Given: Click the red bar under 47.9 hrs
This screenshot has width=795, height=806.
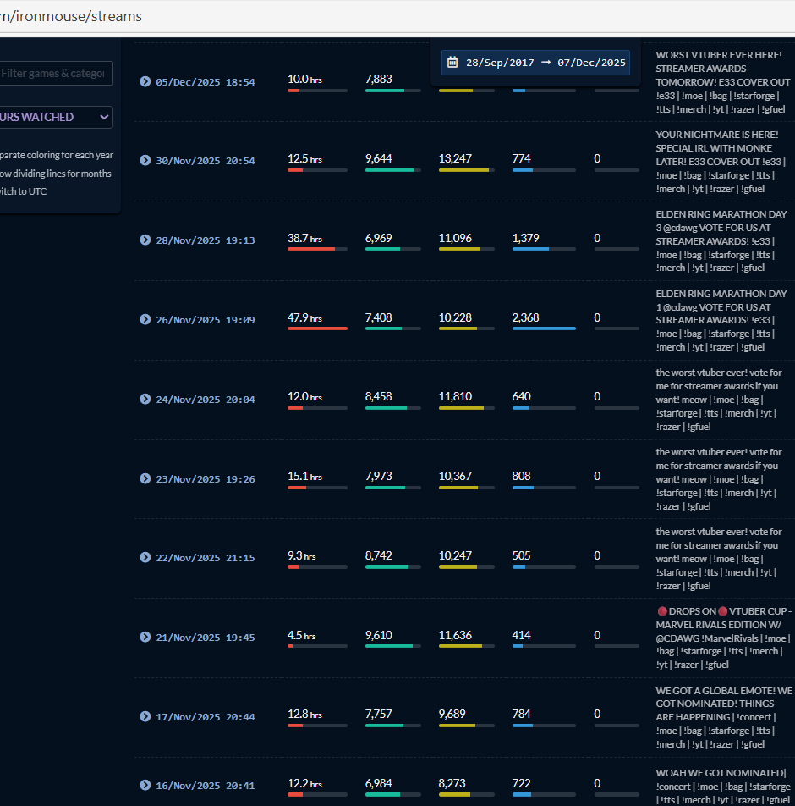Looking at the screenshot, I should pos(317,328).
